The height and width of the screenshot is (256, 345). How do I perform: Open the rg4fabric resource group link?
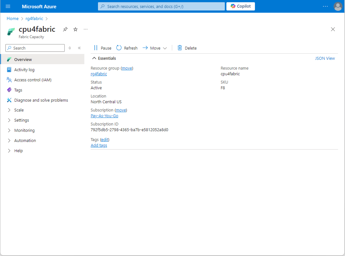point(99,74)
